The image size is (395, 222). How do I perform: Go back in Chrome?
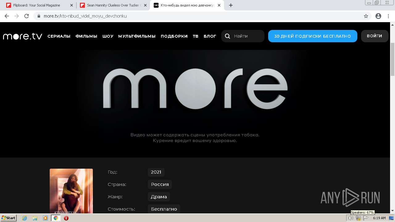(x=7, y=16)
